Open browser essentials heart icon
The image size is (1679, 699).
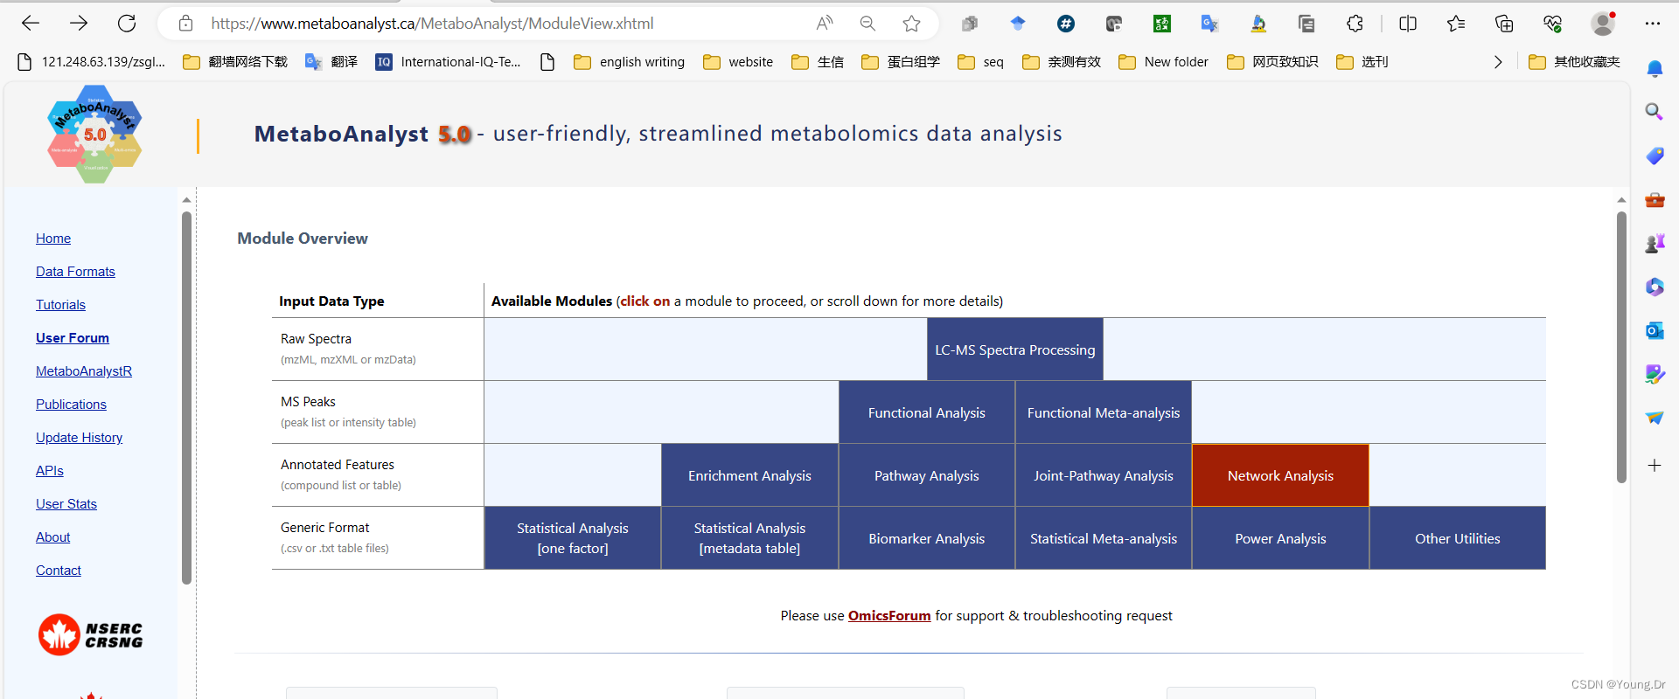coord(1552,24)
